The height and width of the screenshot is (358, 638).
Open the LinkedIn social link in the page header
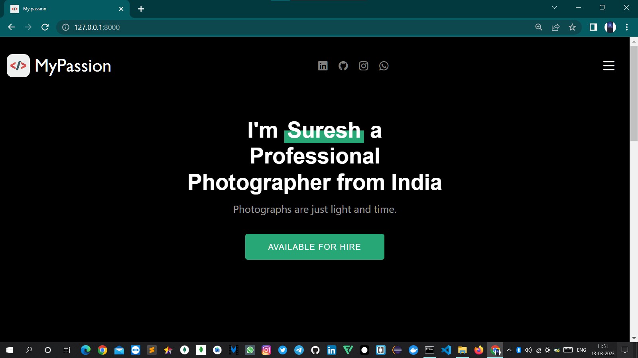[323, 66]
